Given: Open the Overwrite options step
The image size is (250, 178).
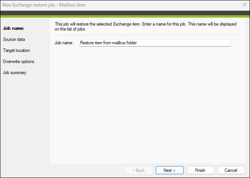Looking at the screenshot, I should coord(19,62).
